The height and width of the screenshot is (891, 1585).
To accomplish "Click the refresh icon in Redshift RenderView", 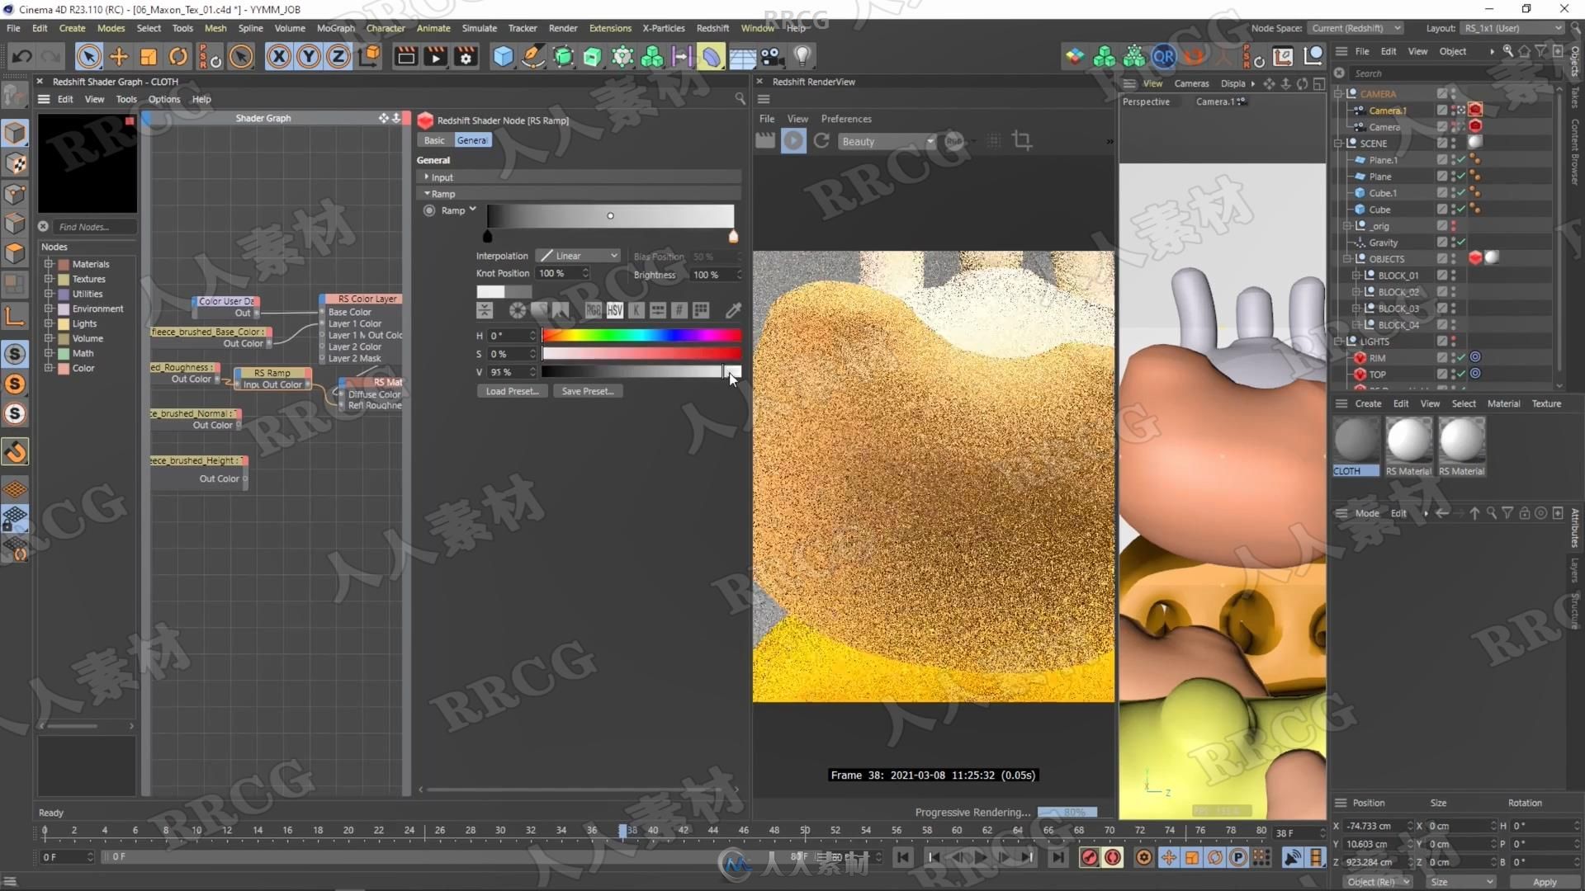I will (821, 141).
